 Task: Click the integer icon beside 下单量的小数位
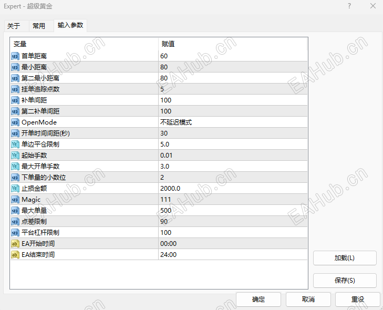15,178
